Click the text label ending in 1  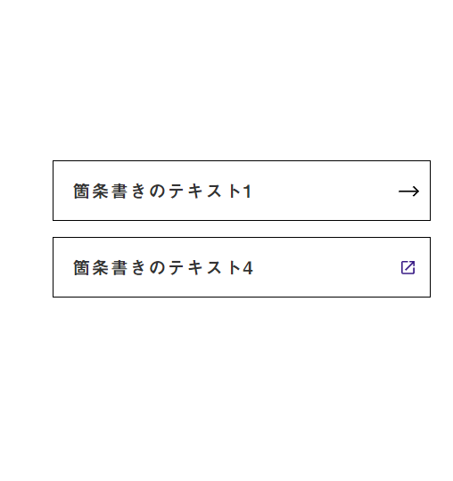(x=162, y=192)
